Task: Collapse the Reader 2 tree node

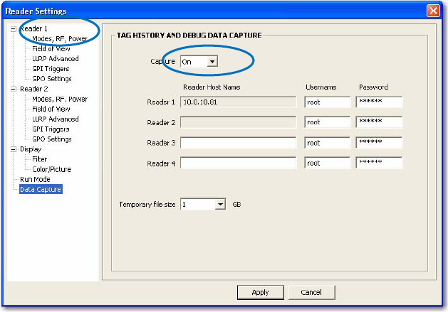Action: tap(13, 89)
